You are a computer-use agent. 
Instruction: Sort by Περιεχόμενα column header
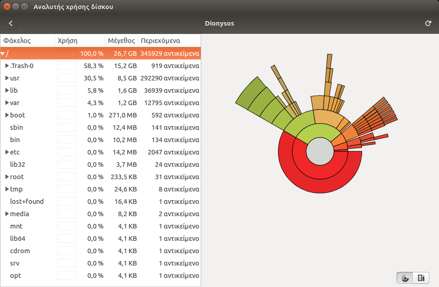coord(169,41)
